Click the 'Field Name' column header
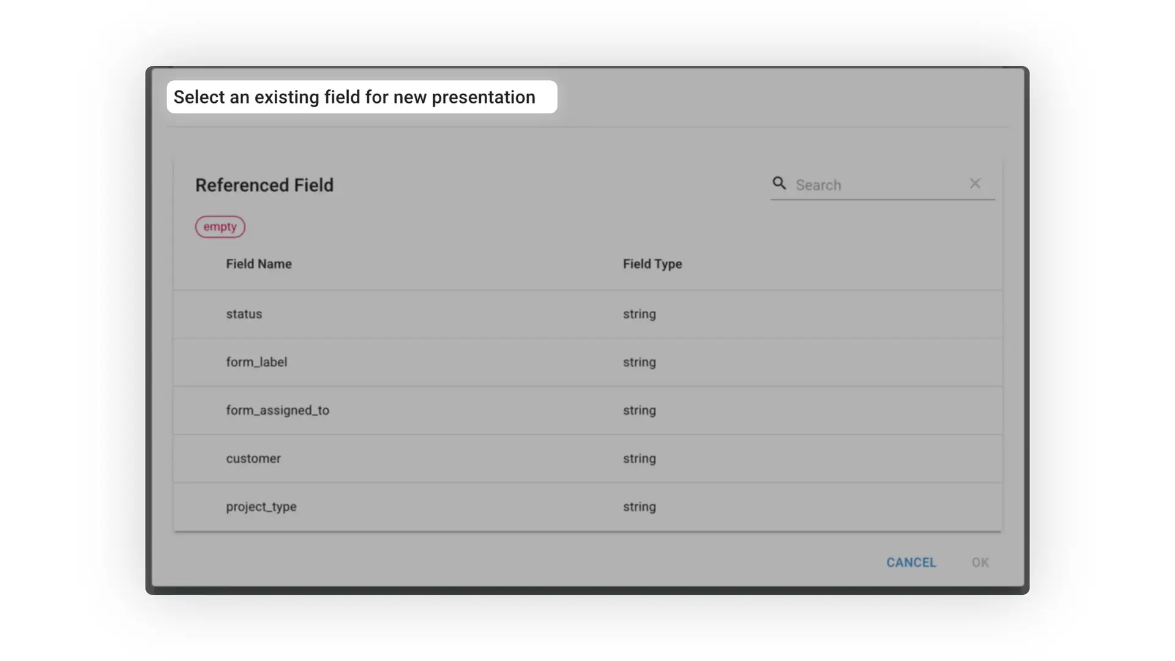This screenshot has height=661, width=1175. click(259, 264)
